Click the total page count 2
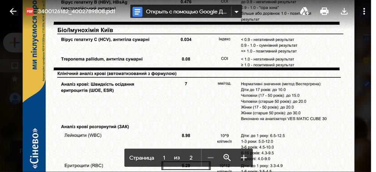Viewport: 376px width, 172px height. (191, 158)
